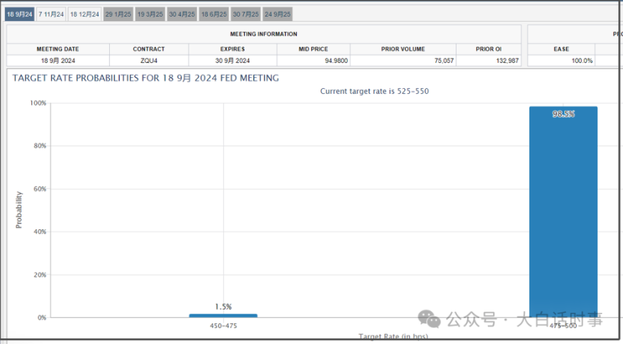Click the CONTRACT column header

click(149, 49)
